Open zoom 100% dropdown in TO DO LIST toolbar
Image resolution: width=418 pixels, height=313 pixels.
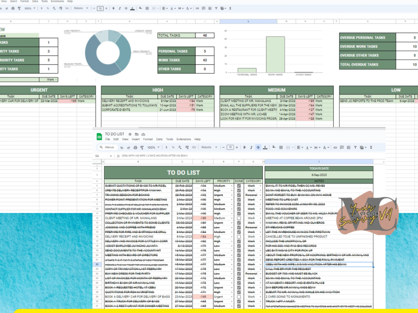click(x=153, y=147)
